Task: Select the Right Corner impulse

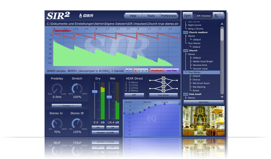Action: pos(195,25)
